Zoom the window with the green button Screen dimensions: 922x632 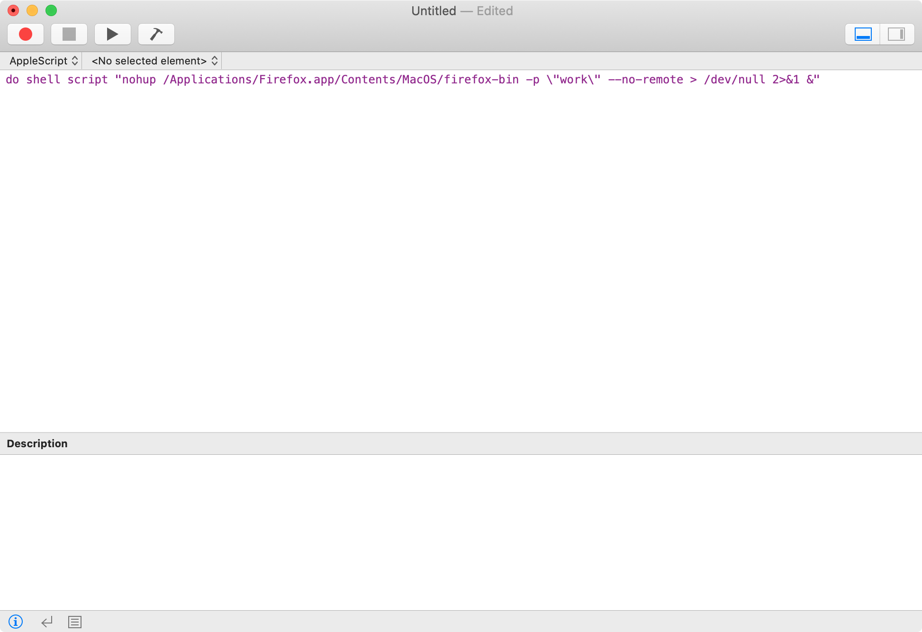point(51,10)
